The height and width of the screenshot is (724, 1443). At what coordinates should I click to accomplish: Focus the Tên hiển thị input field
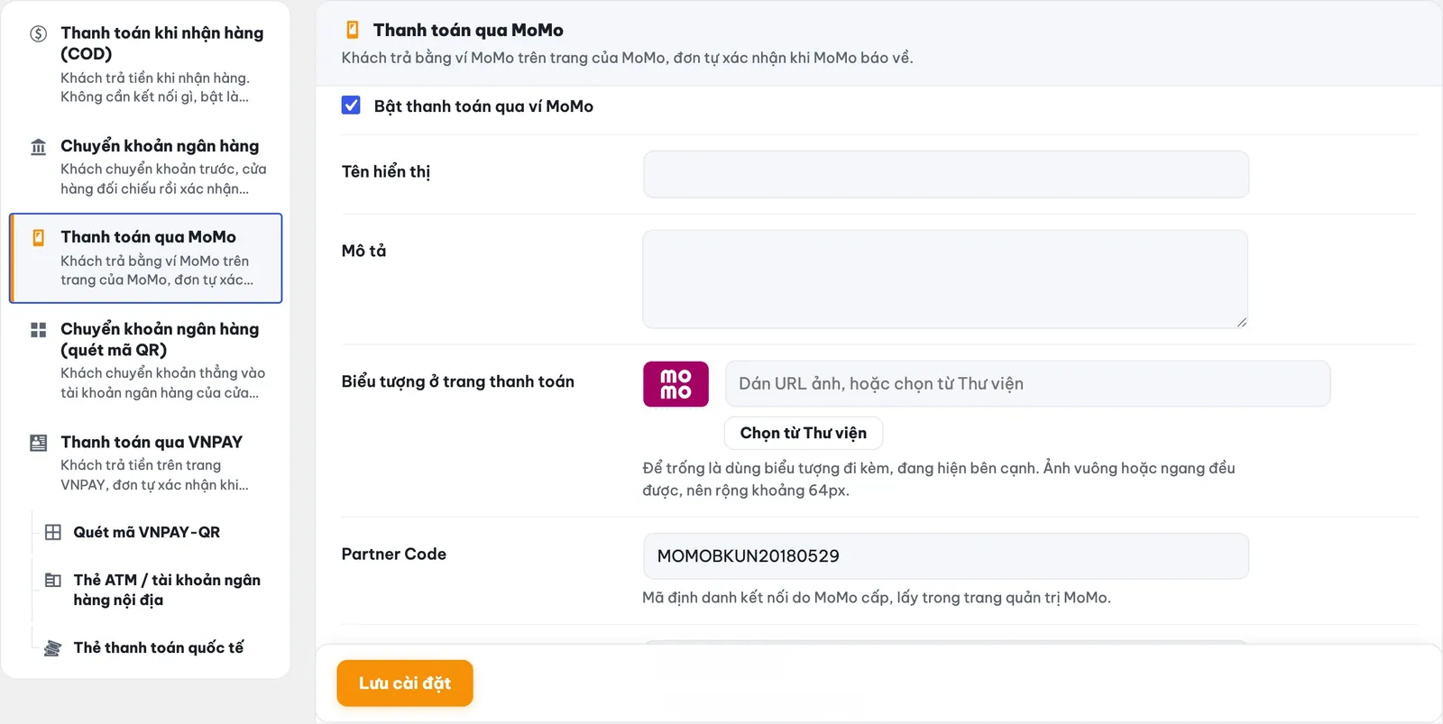(946, 174)
